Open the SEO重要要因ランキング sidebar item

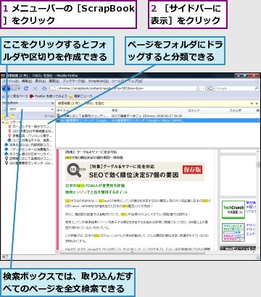point(28,163)
